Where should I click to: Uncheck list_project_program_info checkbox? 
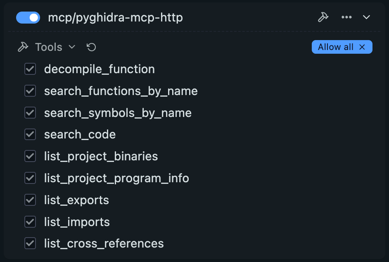point(30,178)
